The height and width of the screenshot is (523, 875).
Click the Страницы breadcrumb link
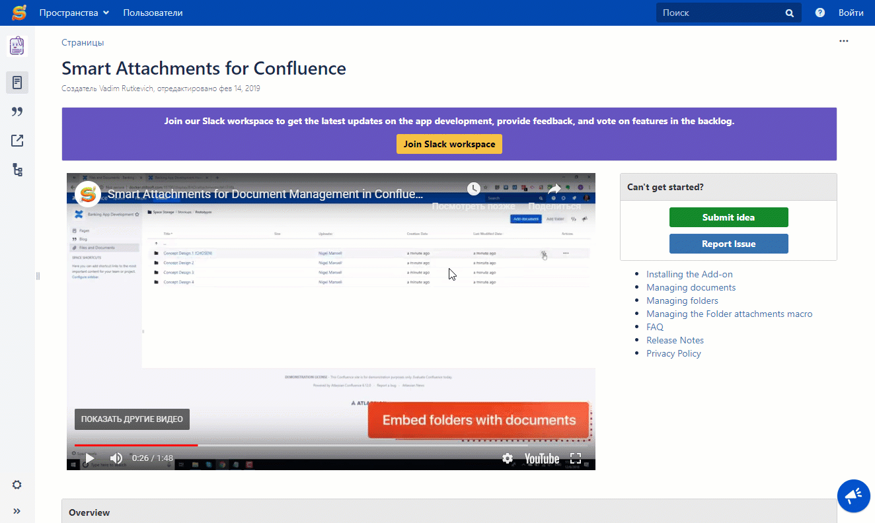pos(83,42)
